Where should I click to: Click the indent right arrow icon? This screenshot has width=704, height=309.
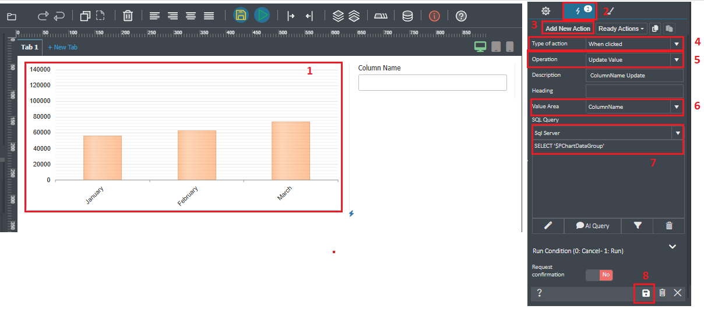click(x=291, y=16)
